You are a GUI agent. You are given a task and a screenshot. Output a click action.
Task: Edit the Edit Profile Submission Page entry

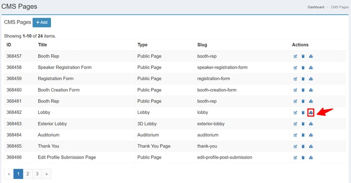coord(295,158)
